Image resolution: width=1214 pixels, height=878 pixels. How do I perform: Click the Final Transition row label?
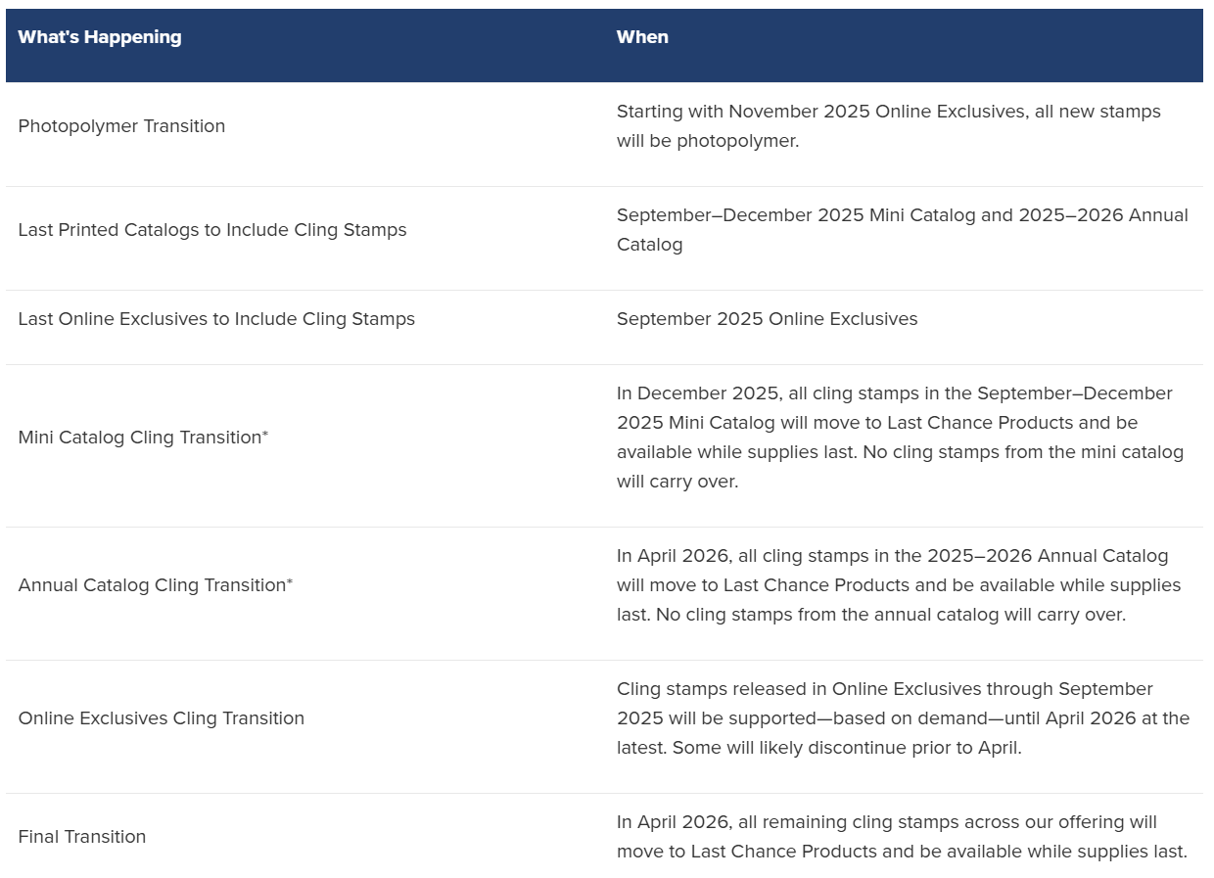[82, 837]
